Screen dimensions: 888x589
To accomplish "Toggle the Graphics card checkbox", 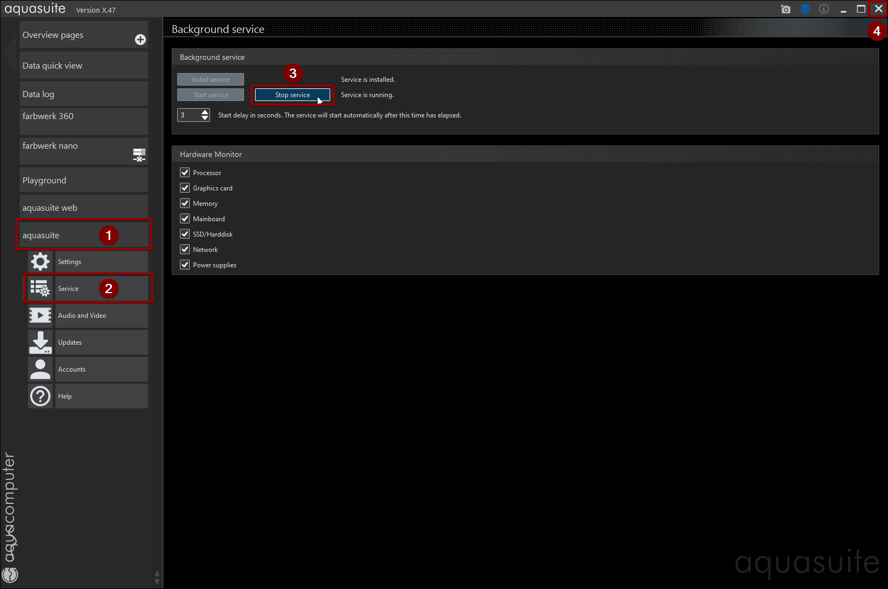I will 185,188.
